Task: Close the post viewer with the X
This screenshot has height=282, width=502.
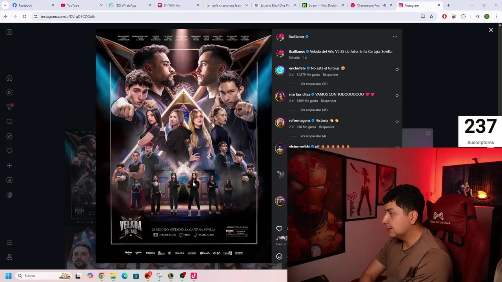Action: 491,30
